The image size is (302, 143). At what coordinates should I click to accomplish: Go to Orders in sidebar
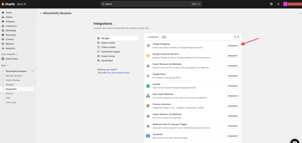[9, 17]
